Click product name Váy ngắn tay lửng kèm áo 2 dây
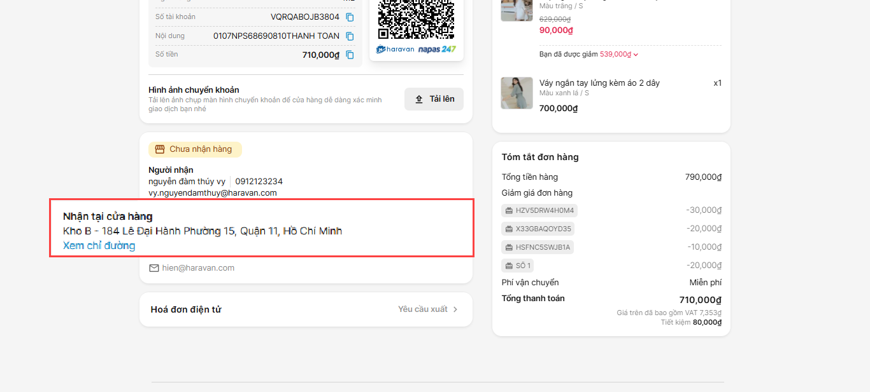This screenshot has height=392, width=870. coord(599,83)
